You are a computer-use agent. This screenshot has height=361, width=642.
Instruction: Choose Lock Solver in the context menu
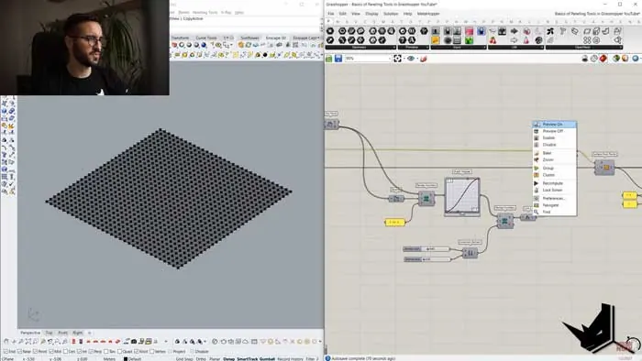point(554,190)
